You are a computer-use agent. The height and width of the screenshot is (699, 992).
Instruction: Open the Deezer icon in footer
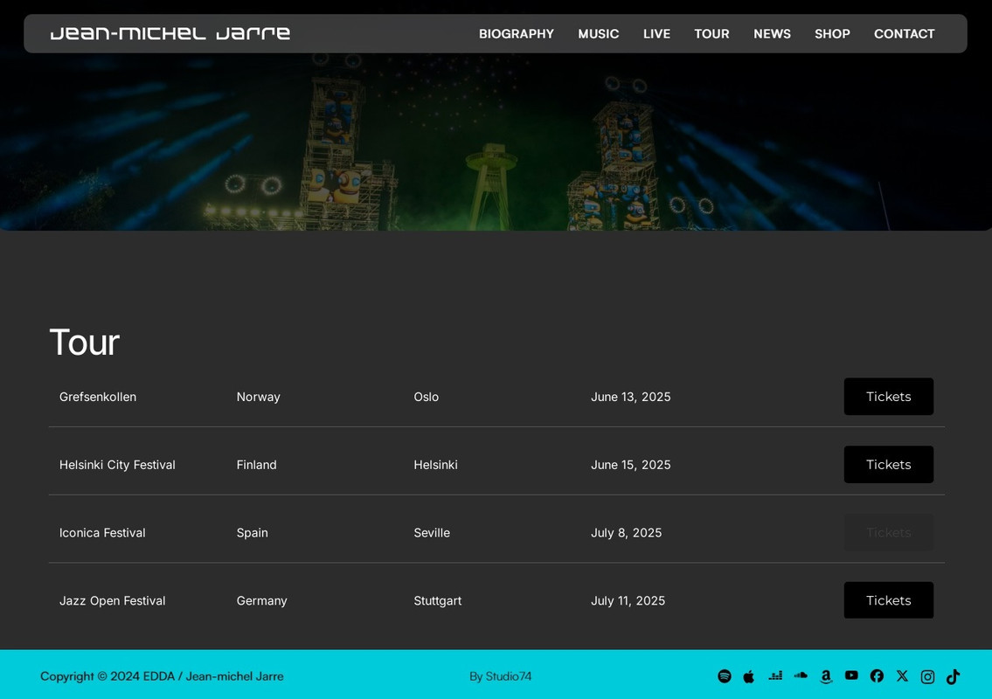coord(775,675)
